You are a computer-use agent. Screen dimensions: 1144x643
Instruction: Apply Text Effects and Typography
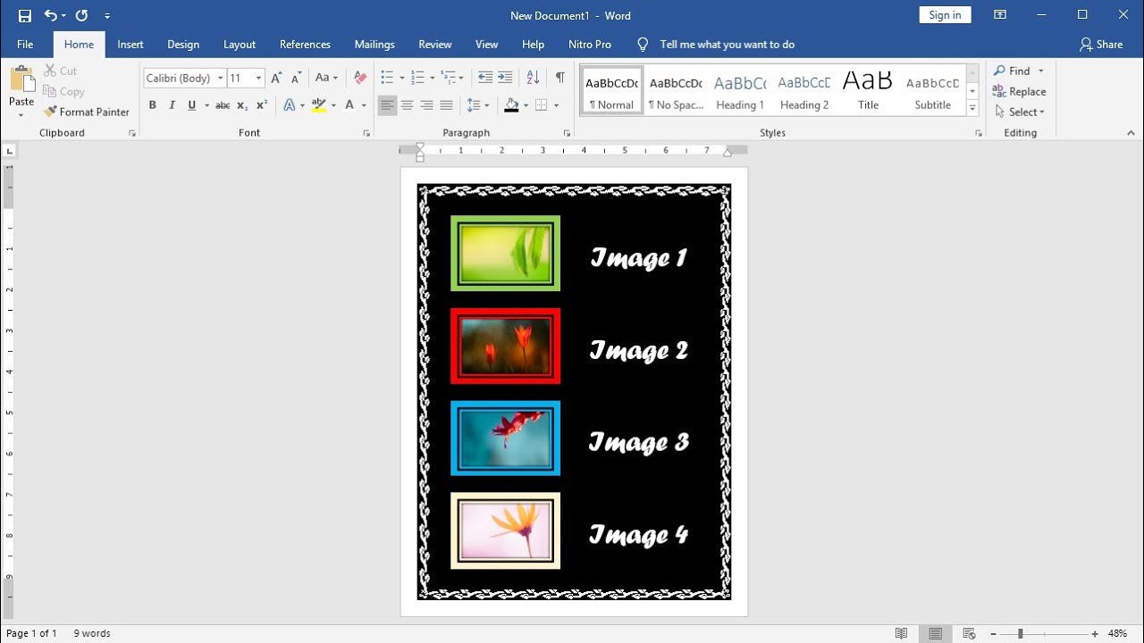(x=290, y=105)
